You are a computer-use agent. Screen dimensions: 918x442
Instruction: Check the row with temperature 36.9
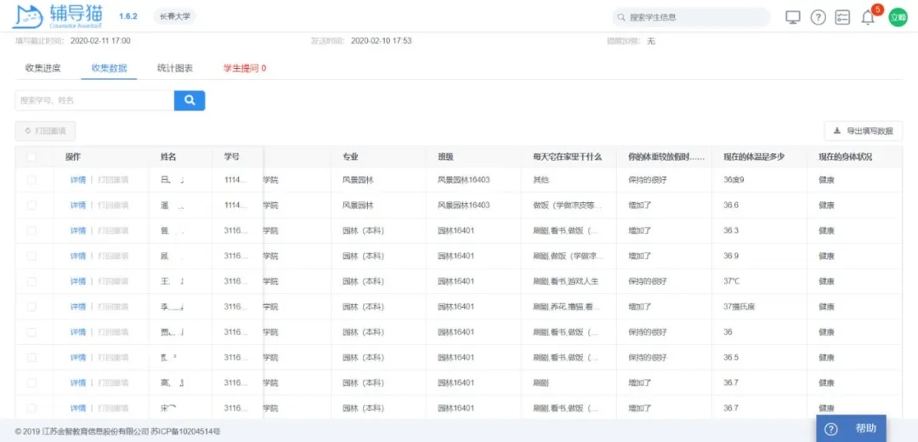31,256
